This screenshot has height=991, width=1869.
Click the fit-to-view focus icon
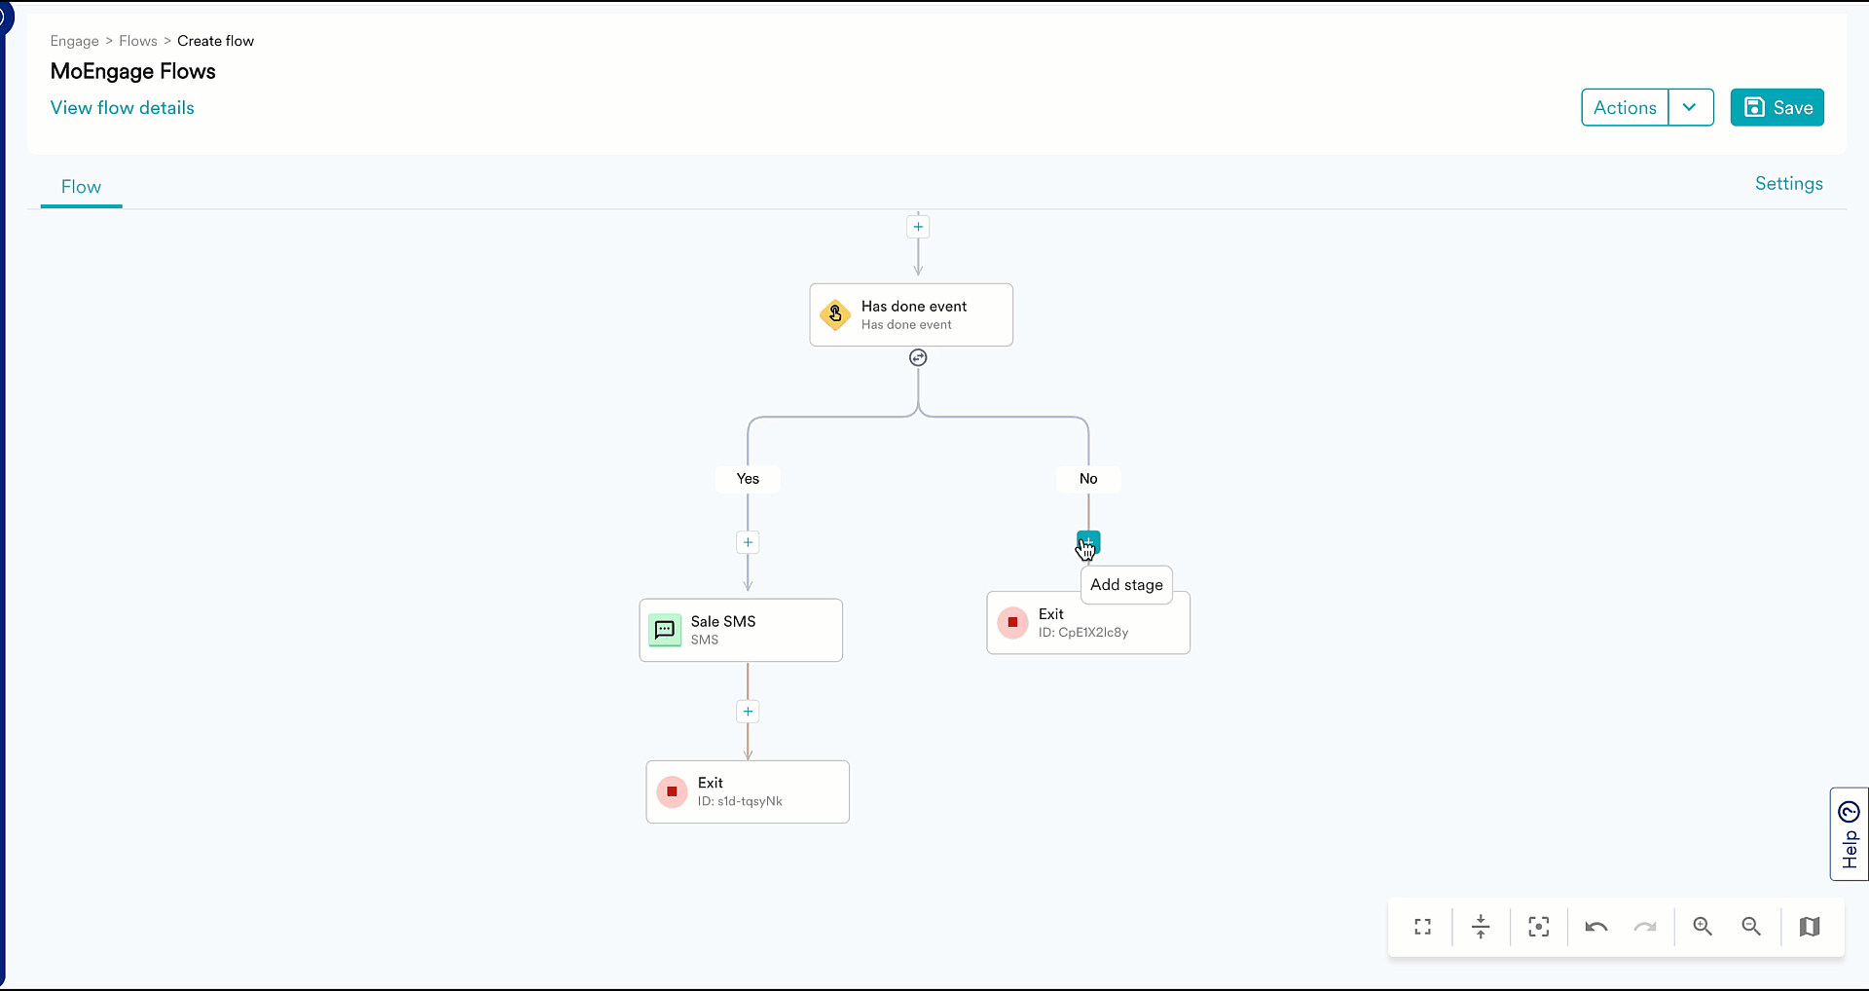tap(1538, 927)
